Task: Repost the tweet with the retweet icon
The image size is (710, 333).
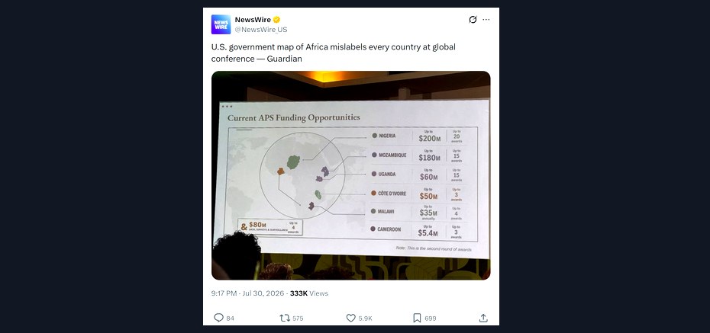Action: coord(285,318)
